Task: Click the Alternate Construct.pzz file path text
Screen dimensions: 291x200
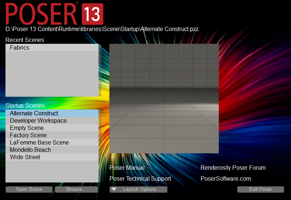Action: click(x=102, y=29)
